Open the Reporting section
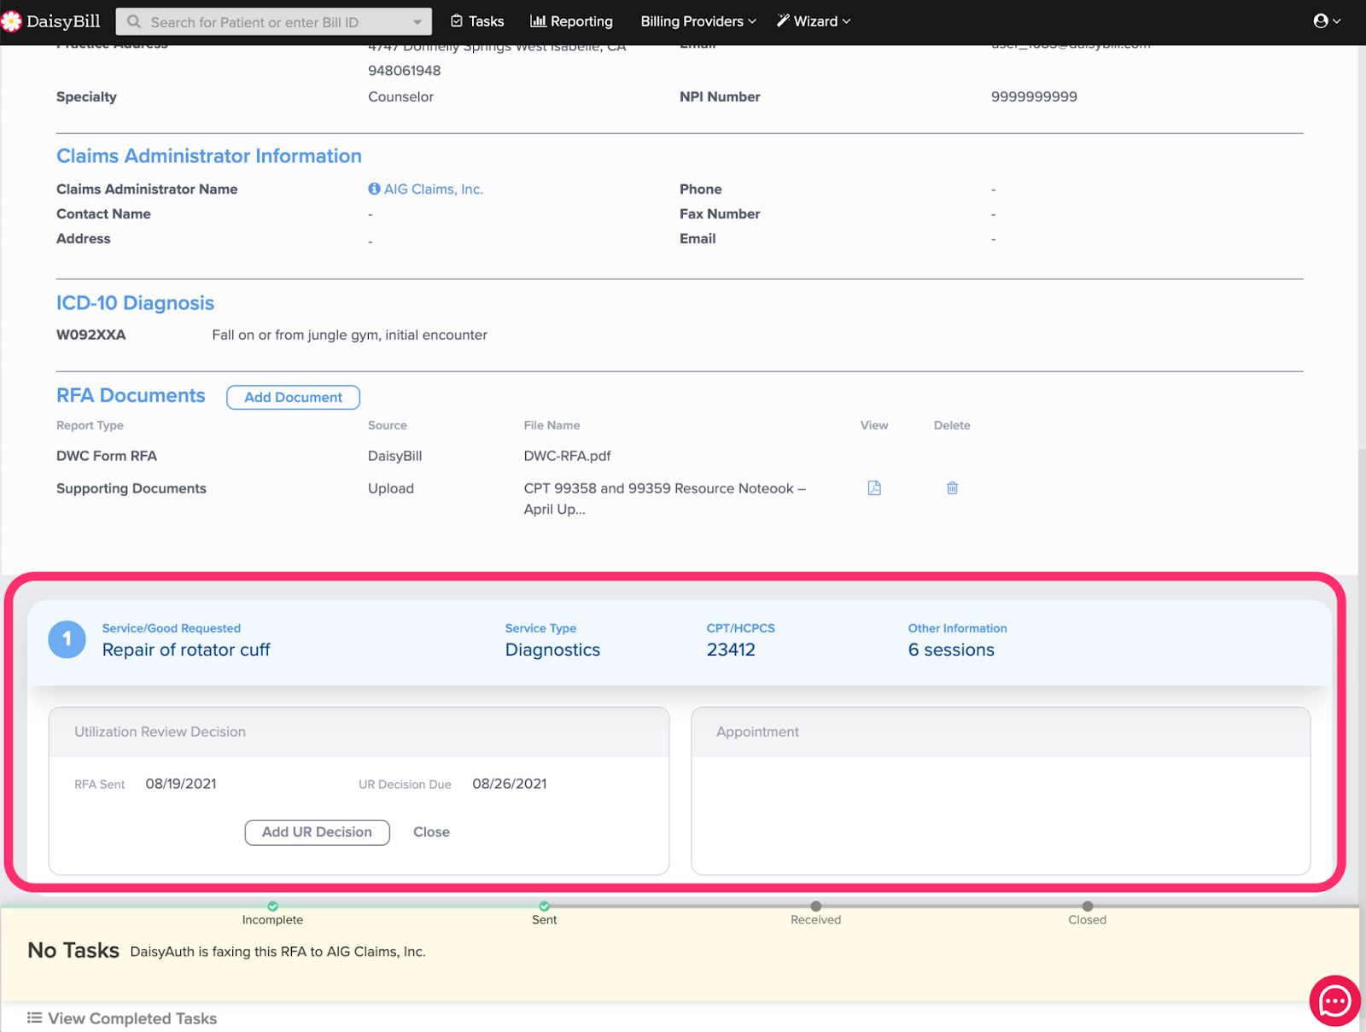 pyautogui.click(x=571, y=21)
